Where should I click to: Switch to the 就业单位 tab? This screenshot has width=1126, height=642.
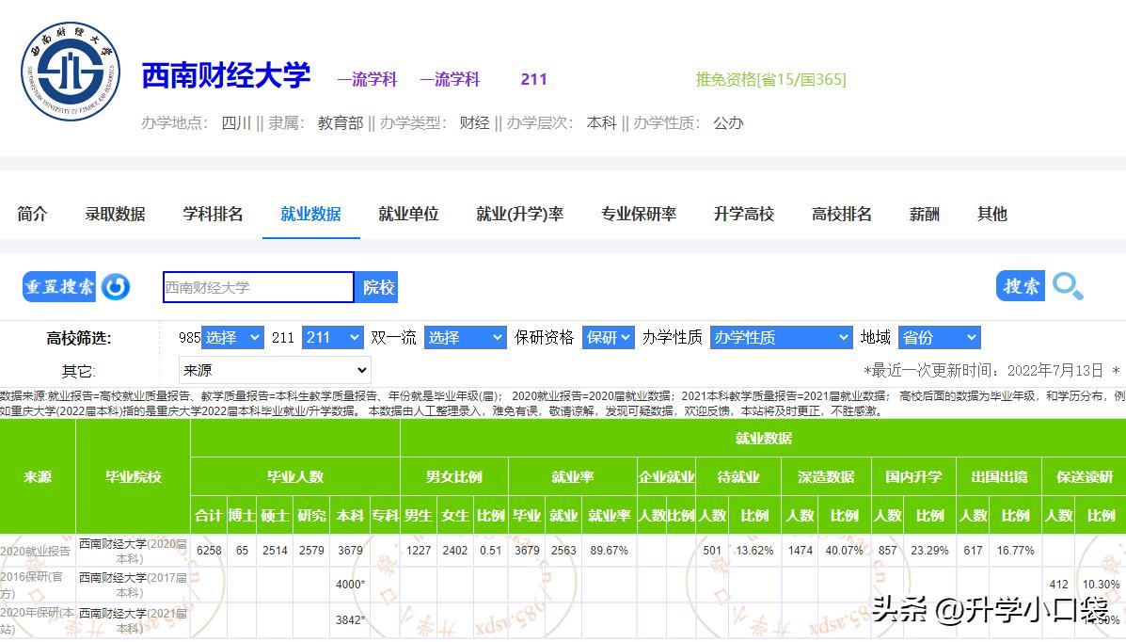408,214
